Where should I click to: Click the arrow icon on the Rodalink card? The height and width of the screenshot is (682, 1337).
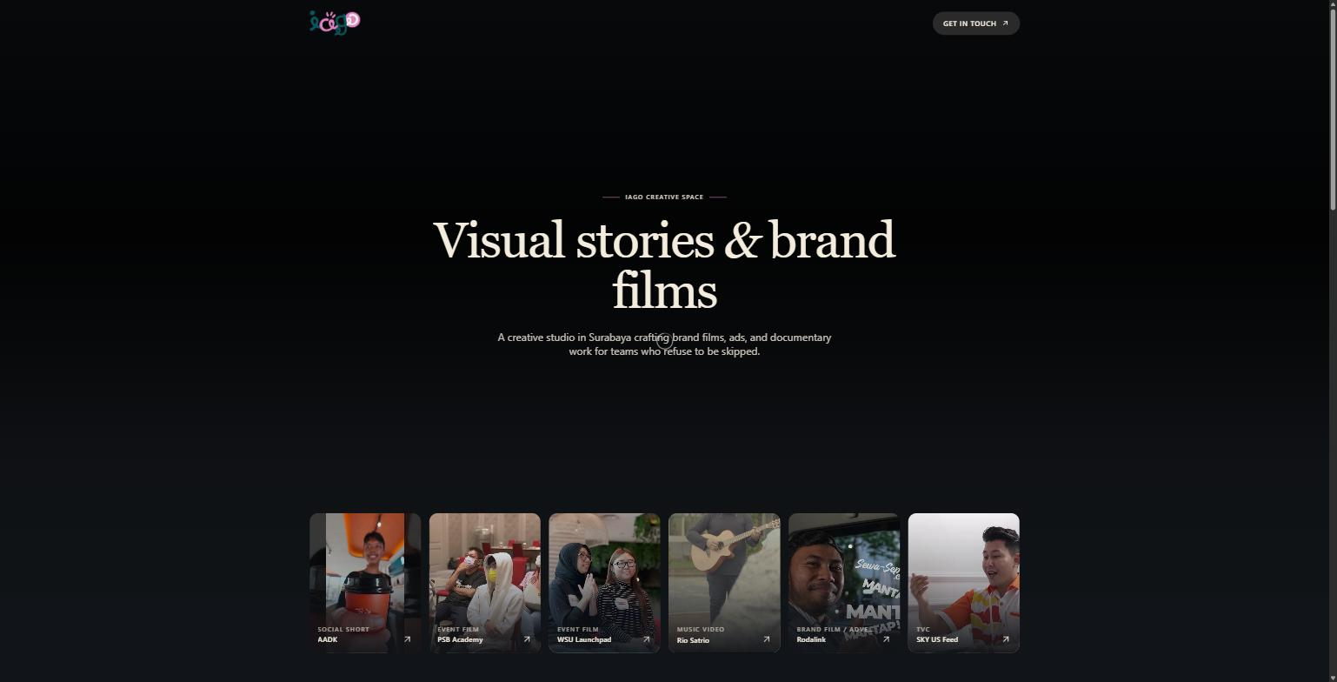[886, 639]
